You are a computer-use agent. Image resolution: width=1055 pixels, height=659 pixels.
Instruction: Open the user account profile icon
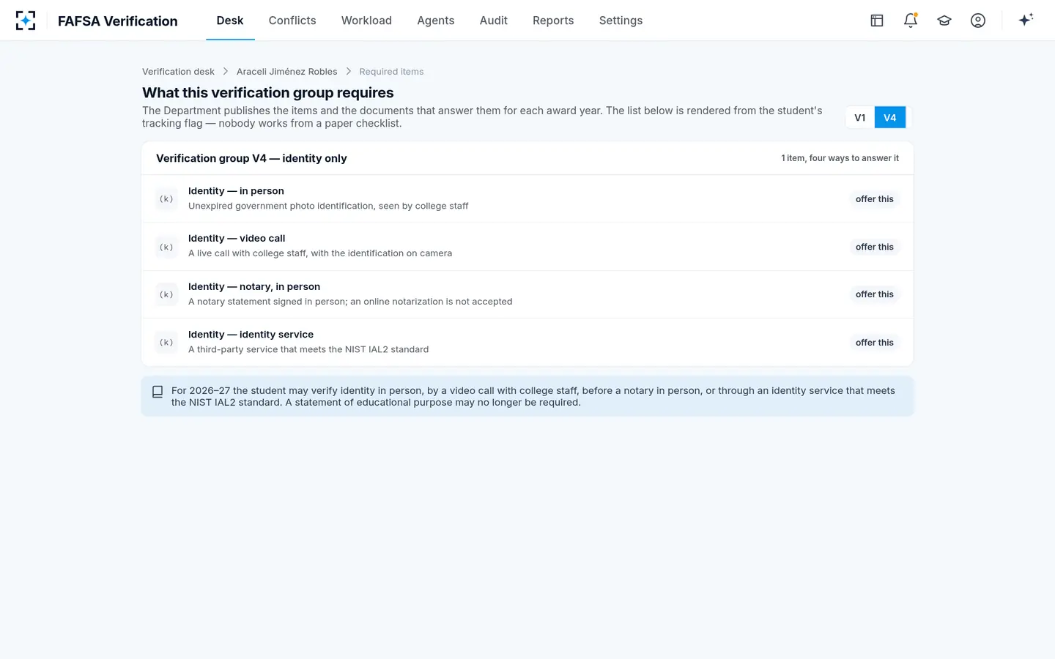(978, 21)
